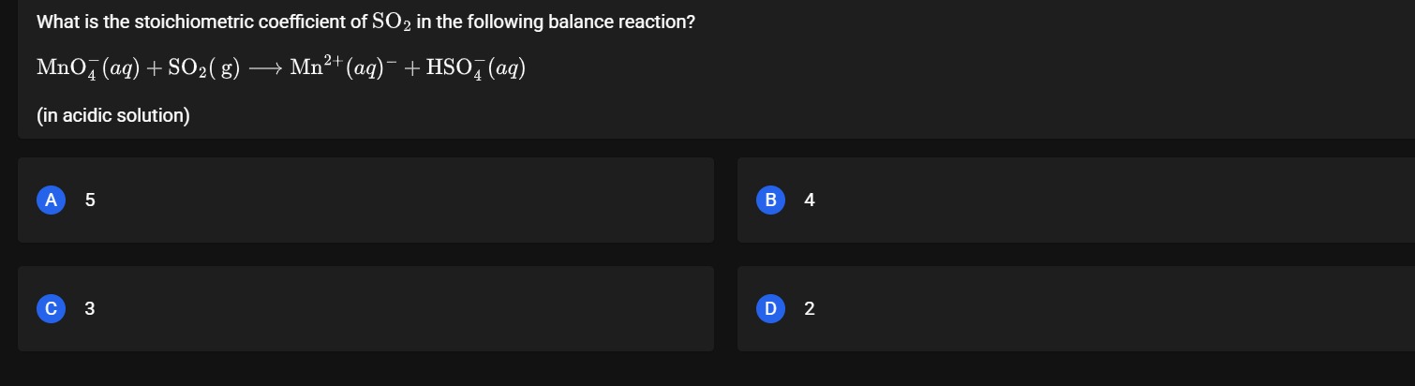This screenshot has width=1415, height=386.
Task: Click the '(in acidic solution)' note
Action: pyautogui.click(x=113, y=116)
